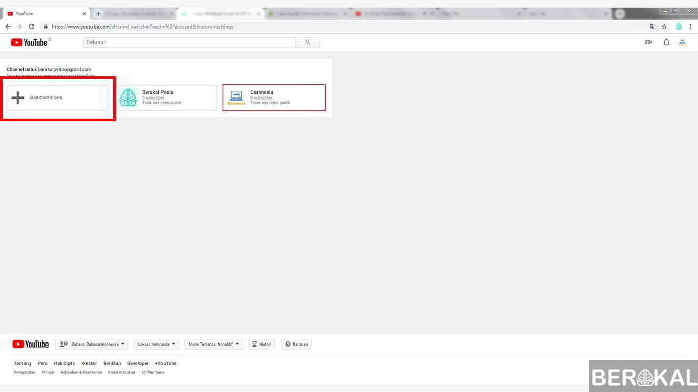Open the video upload camera icon
The width and height of the screenshot is (698, 392).
[648, 42]
